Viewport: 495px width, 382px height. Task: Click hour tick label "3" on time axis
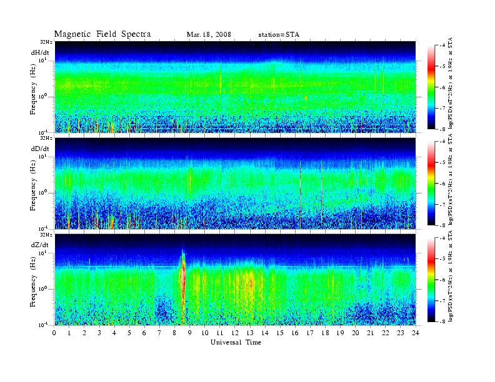99,333
